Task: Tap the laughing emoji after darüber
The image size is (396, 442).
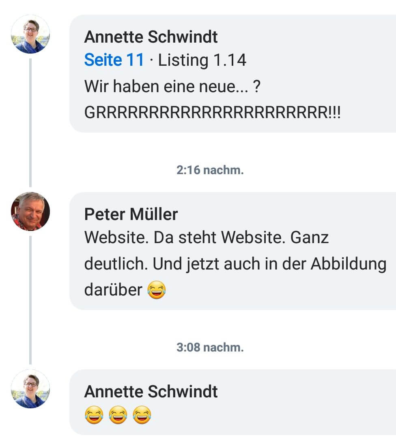Action: (157, 290)
